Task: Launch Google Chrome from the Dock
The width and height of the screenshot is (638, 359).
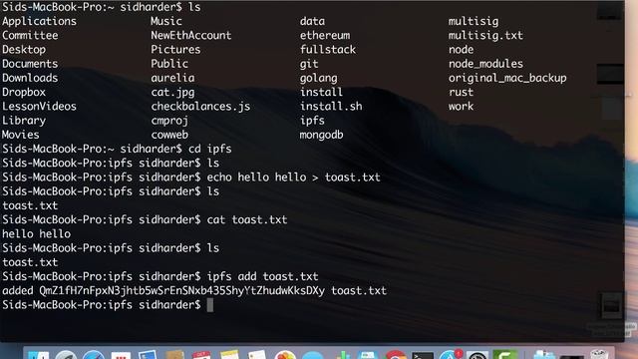Action: 396,355
